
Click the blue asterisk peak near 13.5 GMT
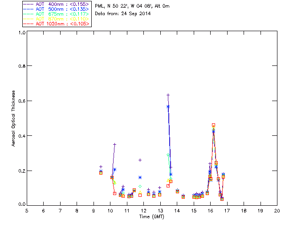pos(168,107)
